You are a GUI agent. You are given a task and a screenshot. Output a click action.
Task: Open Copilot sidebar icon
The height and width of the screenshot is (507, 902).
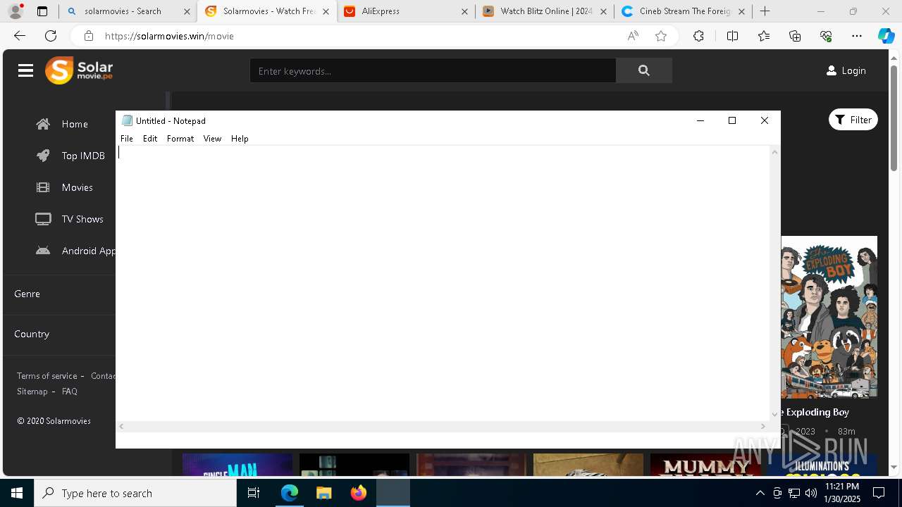click(886, 36)
